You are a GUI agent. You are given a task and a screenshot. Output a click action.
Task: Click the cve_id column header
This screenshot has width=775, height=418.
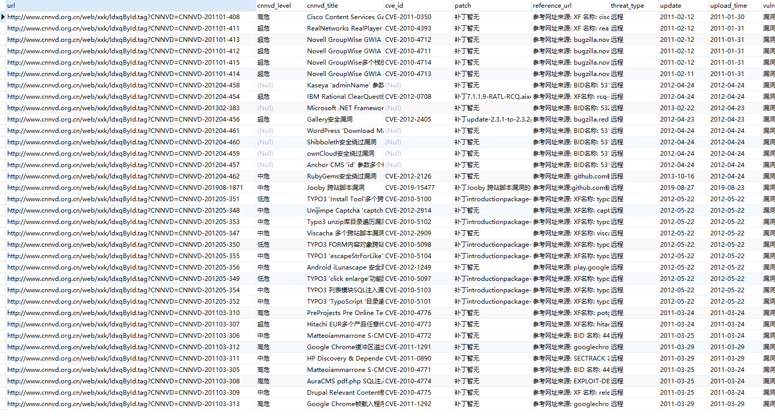(418, 6)
